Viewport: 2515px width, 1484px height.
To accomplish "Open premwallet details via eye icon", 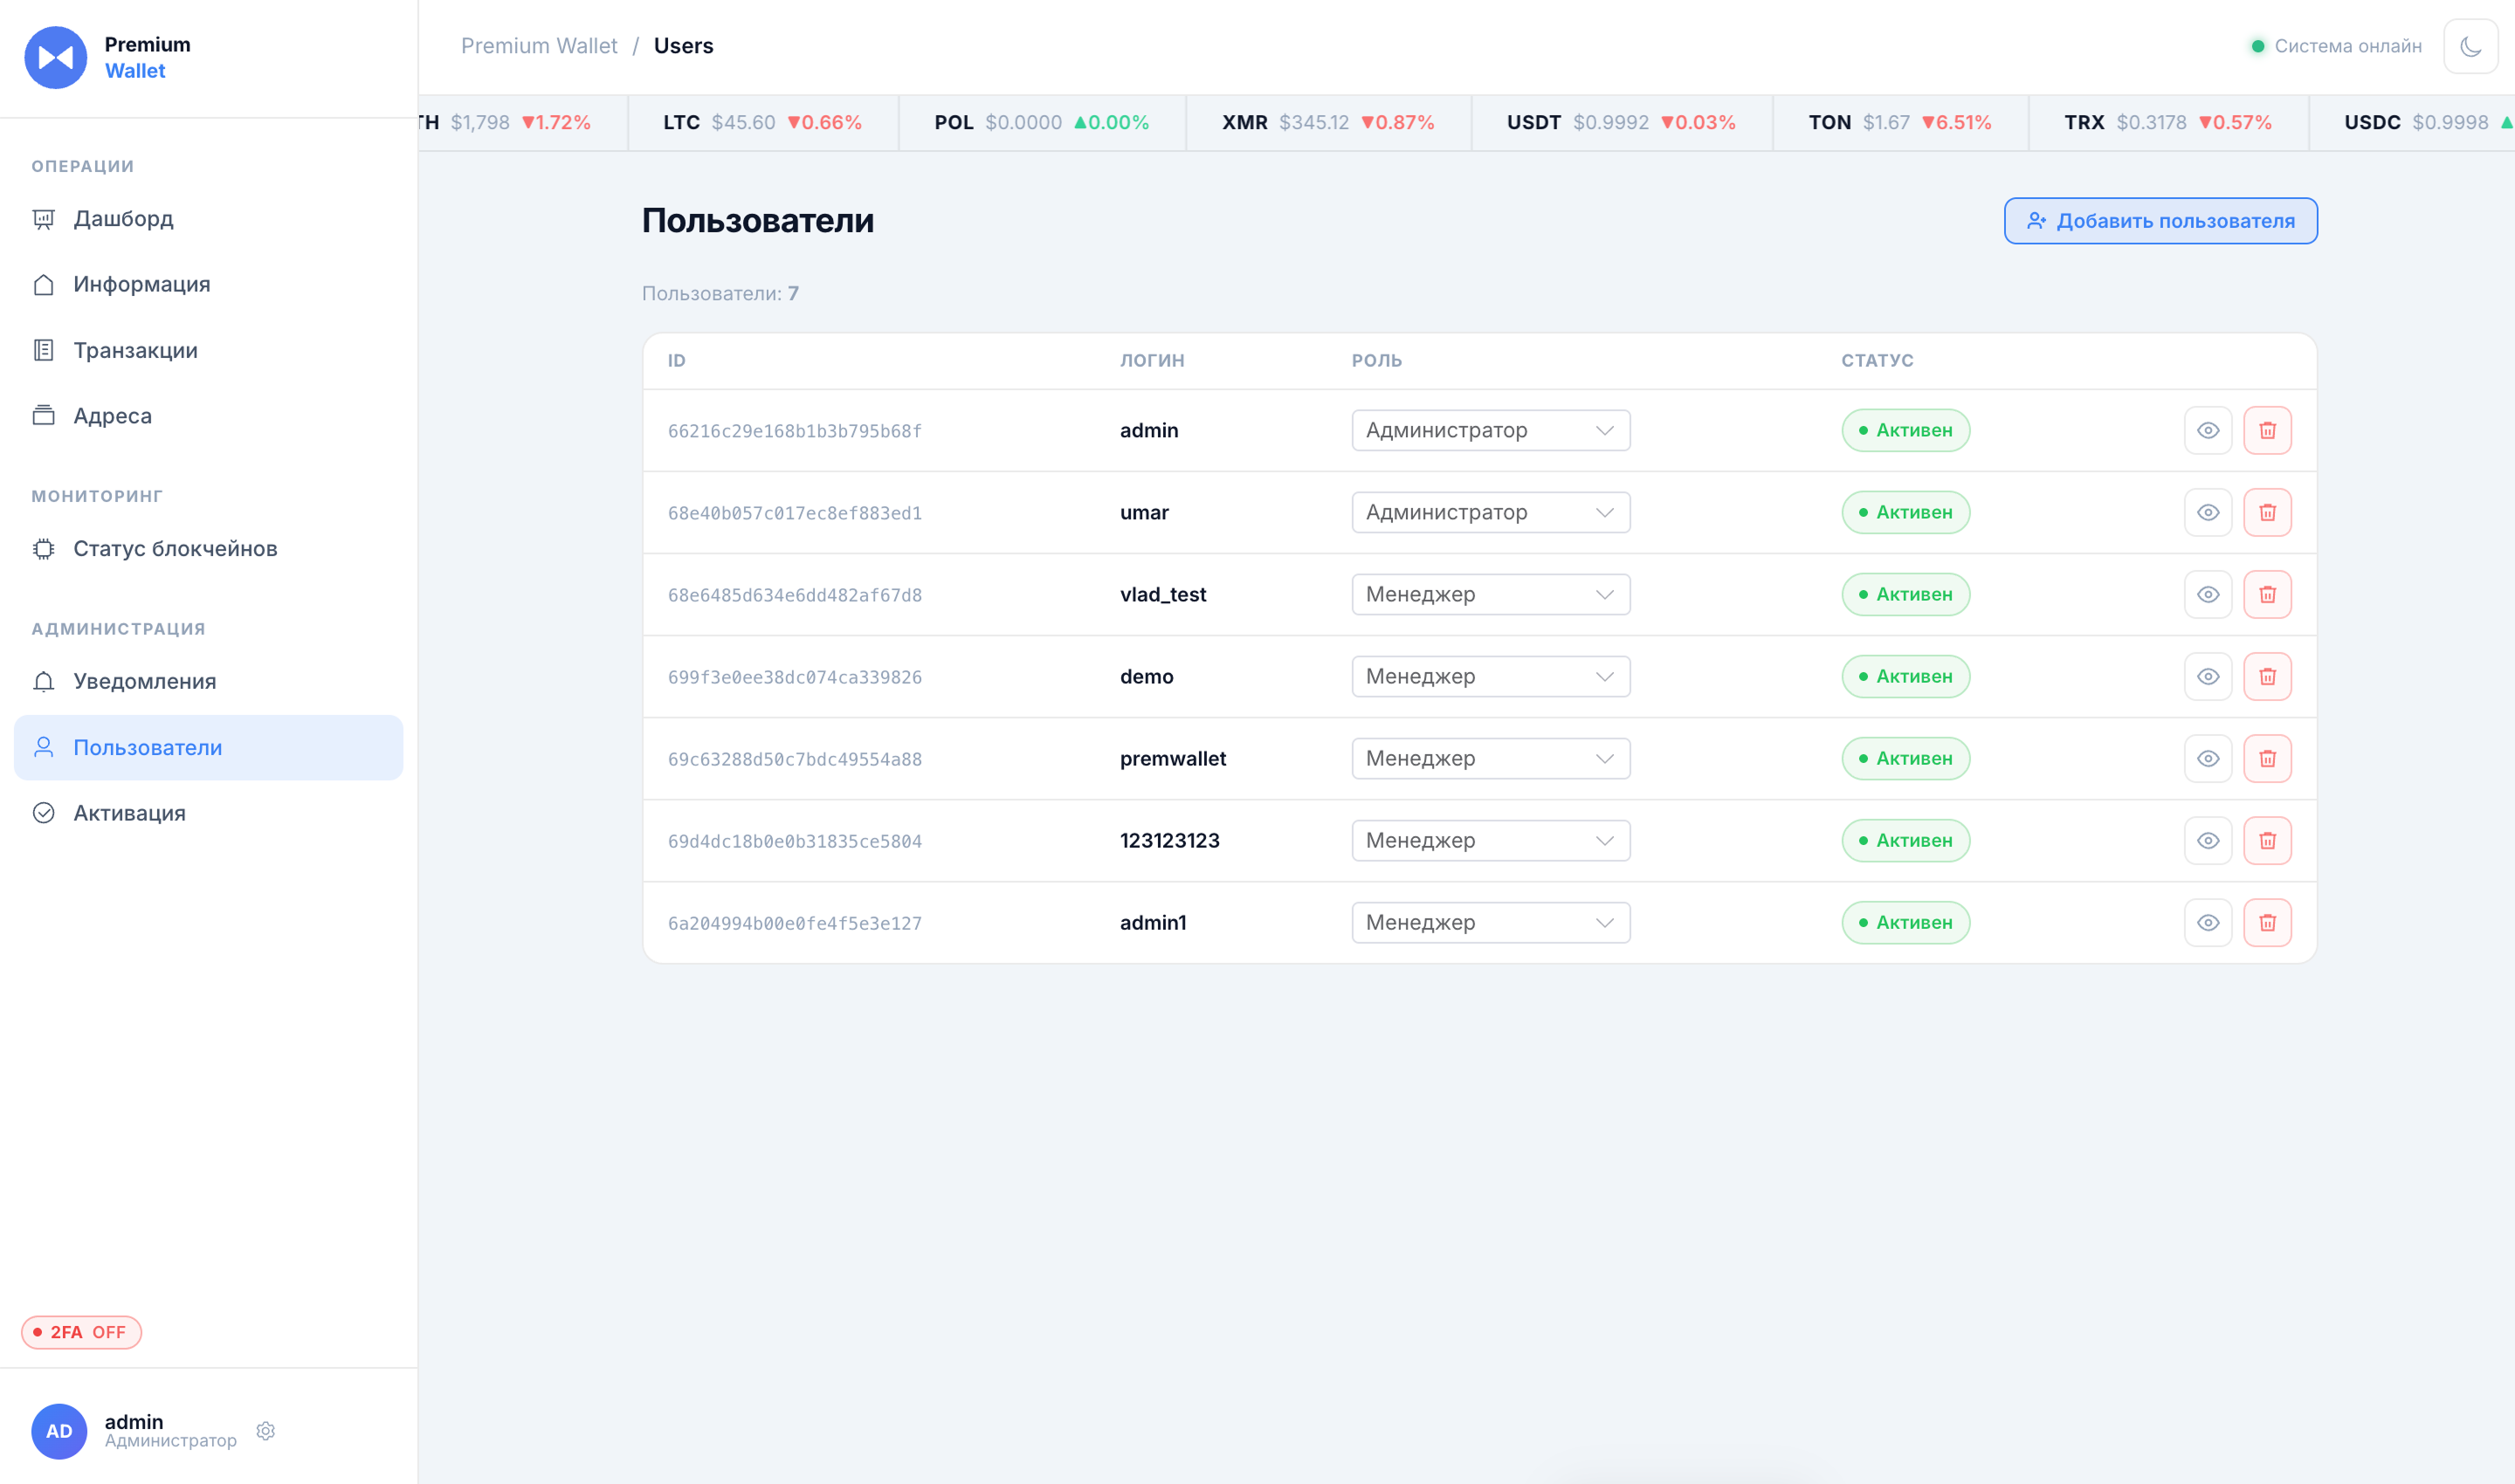I will pos(2208,759).
